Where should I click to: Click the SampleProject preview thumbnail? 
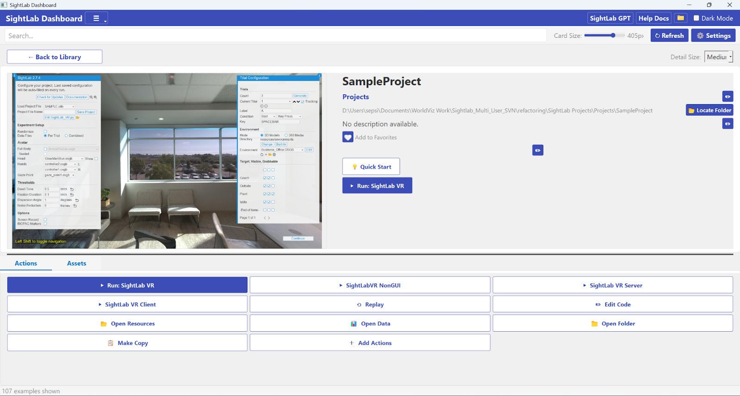tap(167, 161)
